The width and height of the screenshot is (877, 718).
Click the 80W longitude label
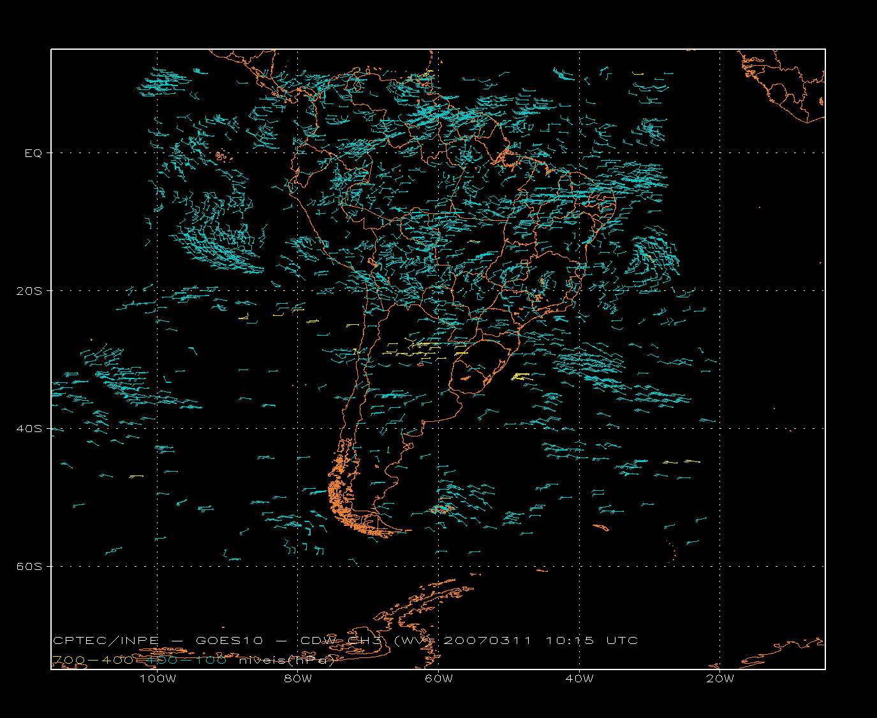click(298, 679)
